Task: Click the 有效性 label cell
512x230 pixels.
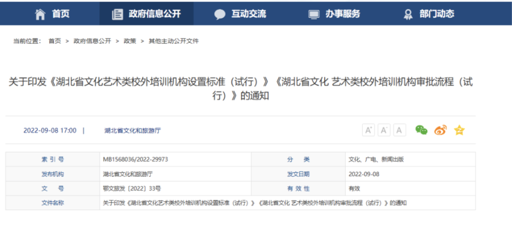Action: click(299, 189)
